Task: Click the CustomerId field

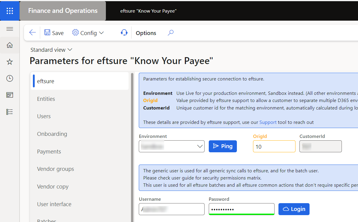Action: (321, 146)
